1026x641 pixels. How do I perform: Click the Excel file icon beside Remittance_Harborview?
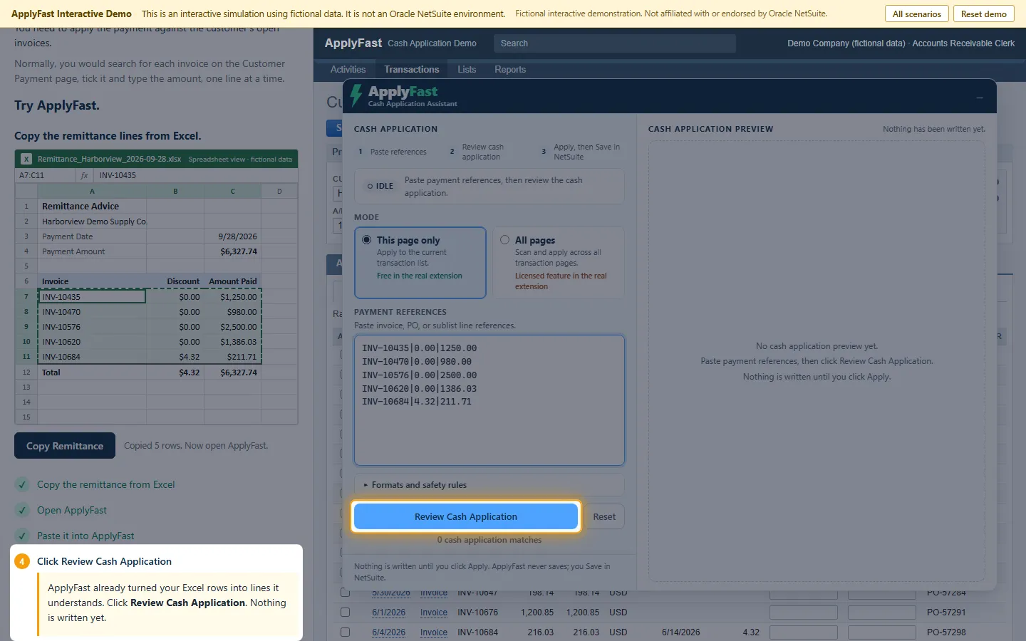[x=26, y=159]
